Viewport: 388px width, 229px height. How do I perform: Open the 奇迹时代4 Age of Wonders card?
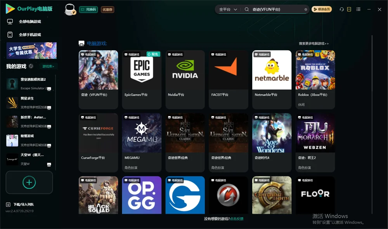point(272,142)
